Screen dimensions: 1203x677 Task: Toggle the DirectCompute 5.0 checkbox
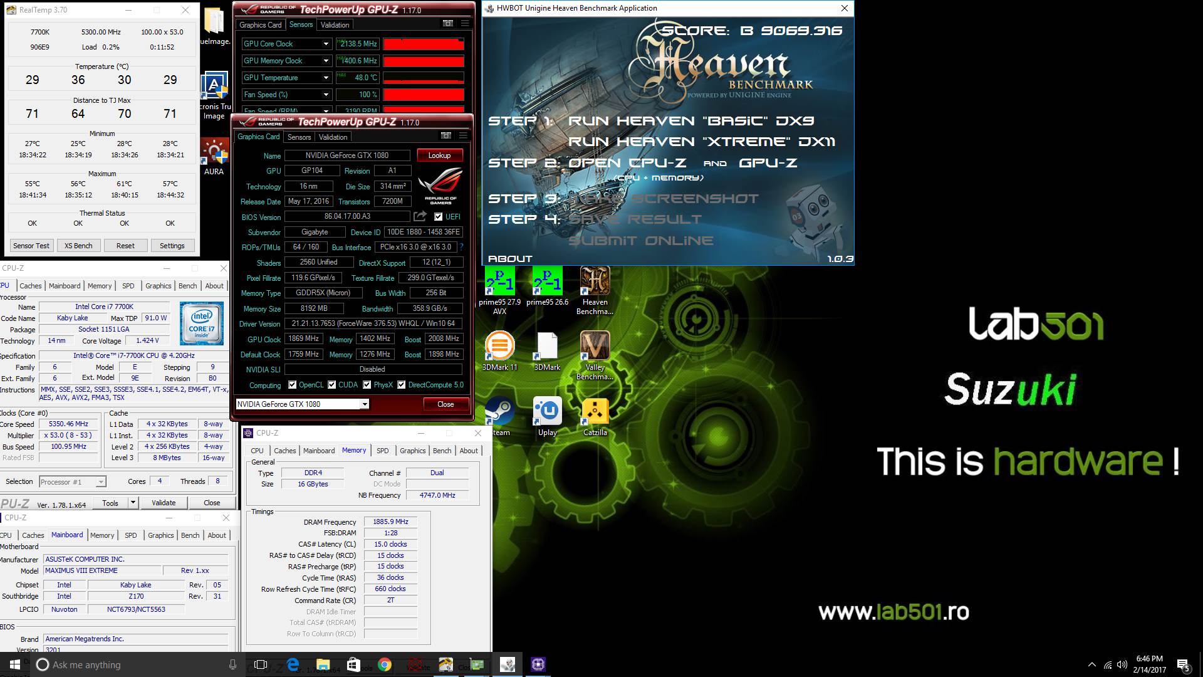401,385
